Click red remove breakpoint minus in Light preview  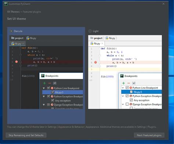click(128, 83)
